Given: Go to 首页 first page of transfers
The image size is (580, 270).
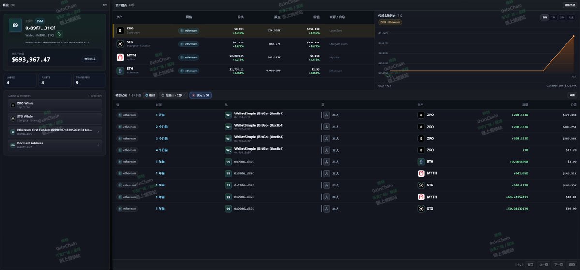Looking at the screenshot, I should point(531,265).
